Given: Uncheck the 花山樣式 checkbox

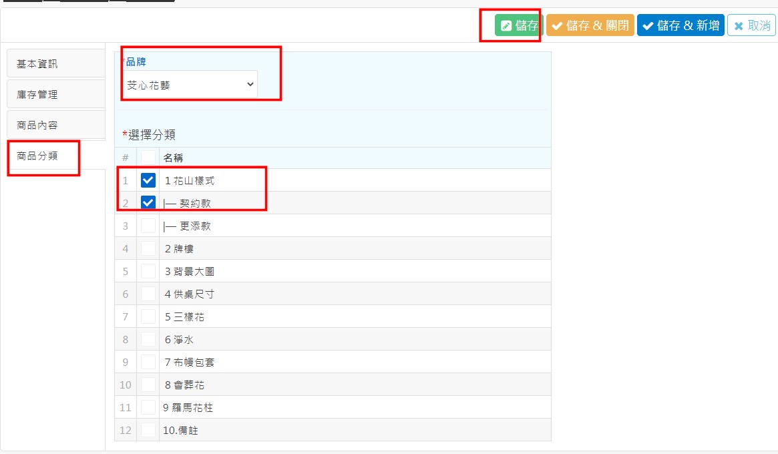Looking at the screenshot, I should [x=148, y=180].
